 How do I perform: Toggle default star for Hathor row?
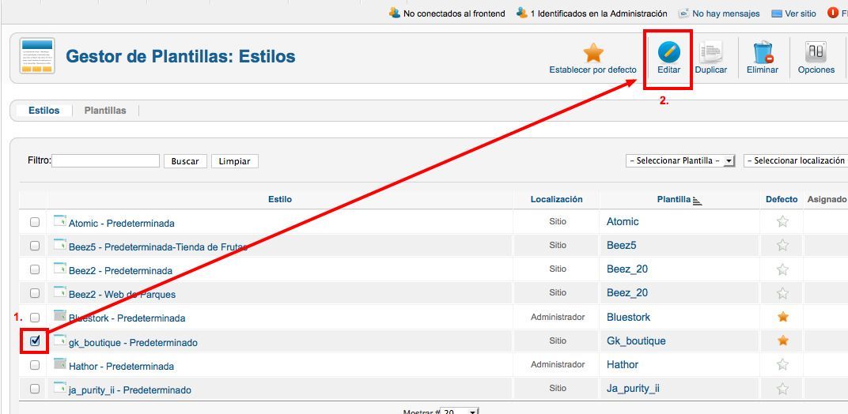click(x=782, y=364)
